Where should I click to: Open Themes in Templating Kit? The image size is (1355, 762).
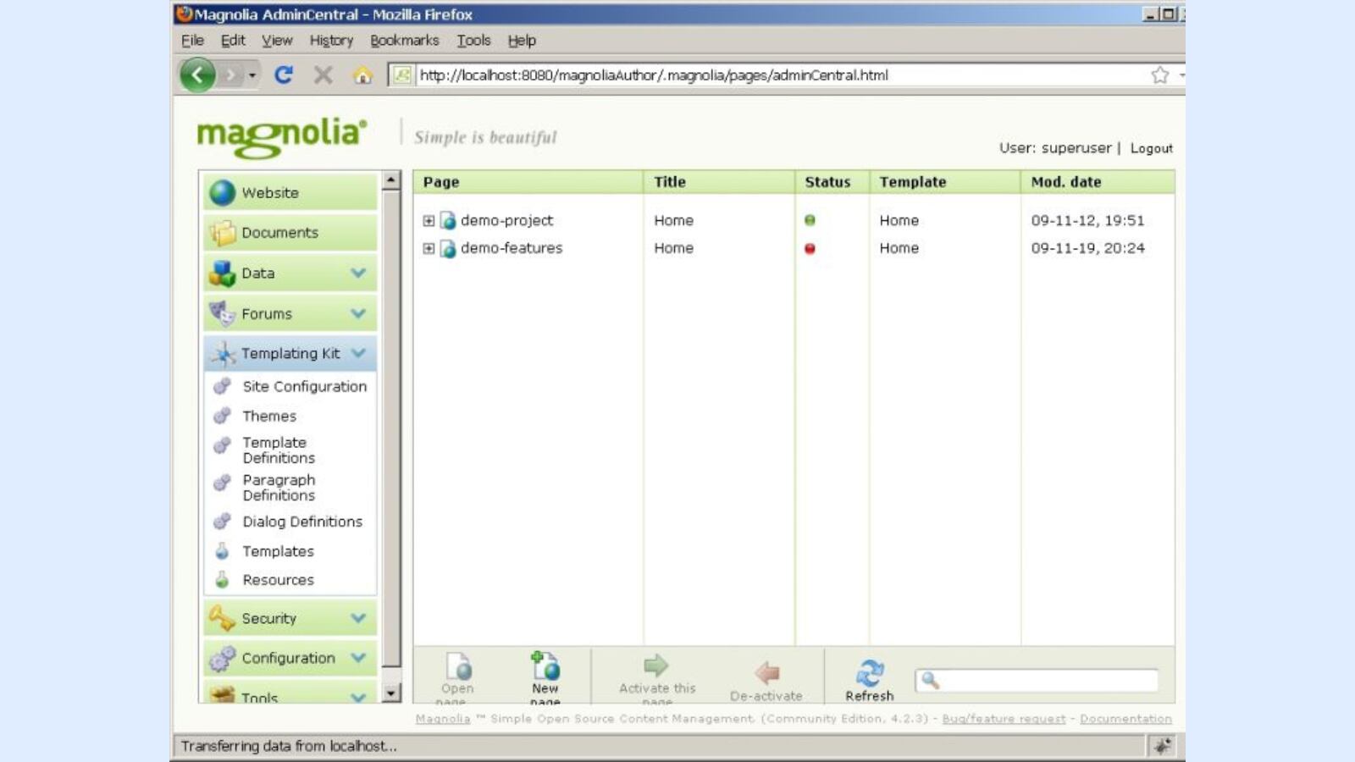(269, 416)
